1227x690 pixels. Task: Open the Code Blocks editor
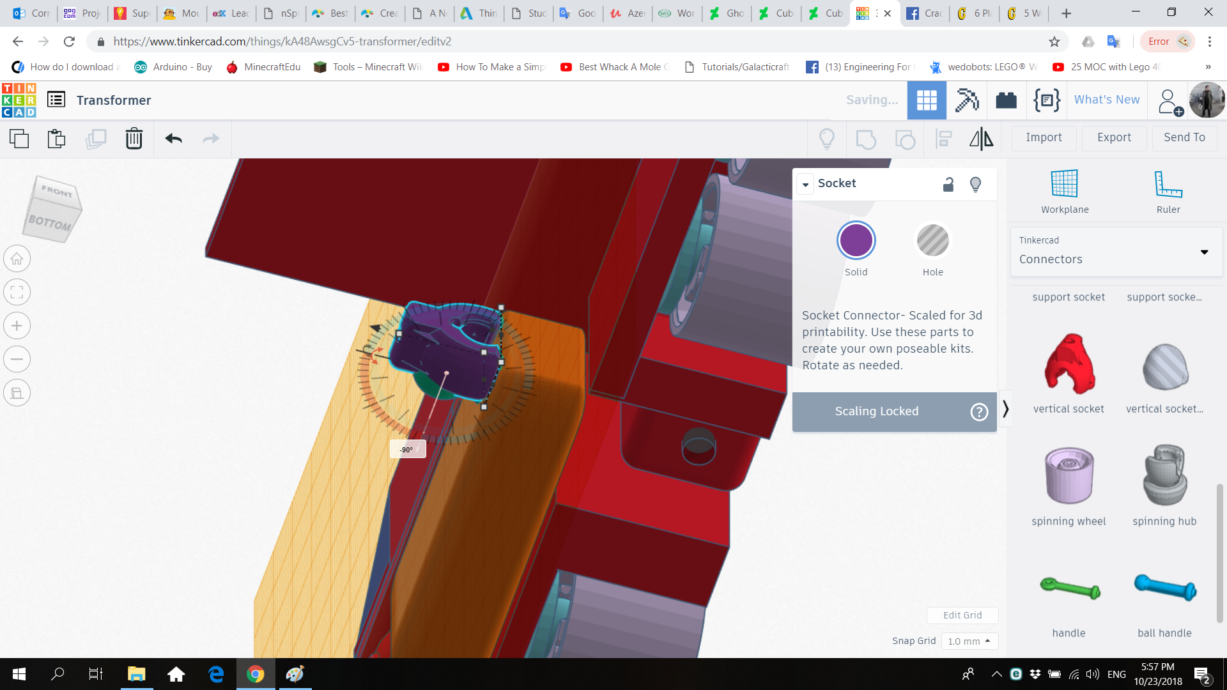(x=1046, y=100)
